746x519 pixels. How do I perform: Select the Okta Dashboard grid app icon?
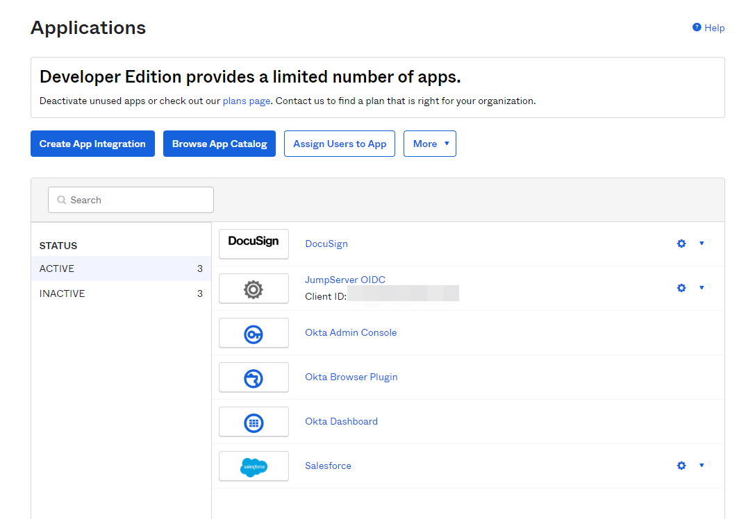point(254,421)
